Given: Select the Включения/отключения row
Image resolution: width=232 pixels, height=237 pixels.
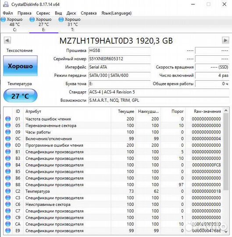Looking at the screenshot, I should pyautogui.click(x=113, y=139).
